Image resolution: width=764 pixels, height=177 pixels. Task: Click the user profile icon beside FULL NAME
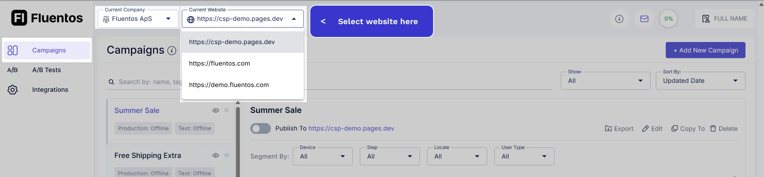click(706, 19)
